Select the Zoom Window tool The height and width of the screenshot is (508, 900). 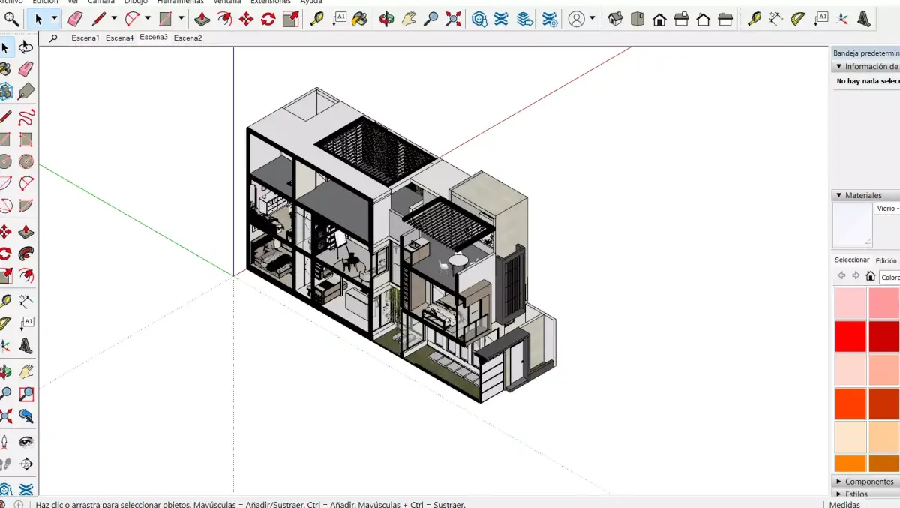(26, 393)
